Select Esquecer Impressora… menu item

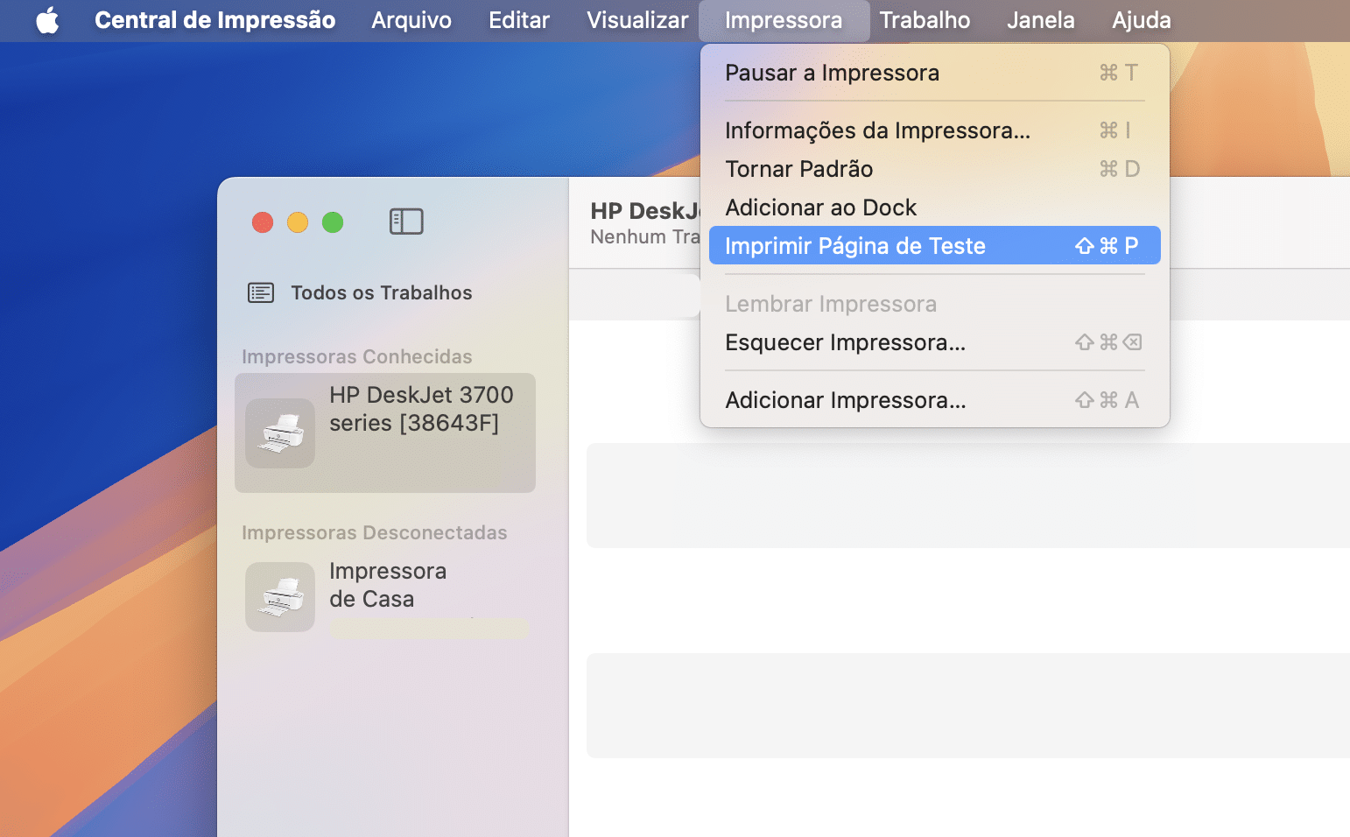pyautogui.click(x=935, y=342)
